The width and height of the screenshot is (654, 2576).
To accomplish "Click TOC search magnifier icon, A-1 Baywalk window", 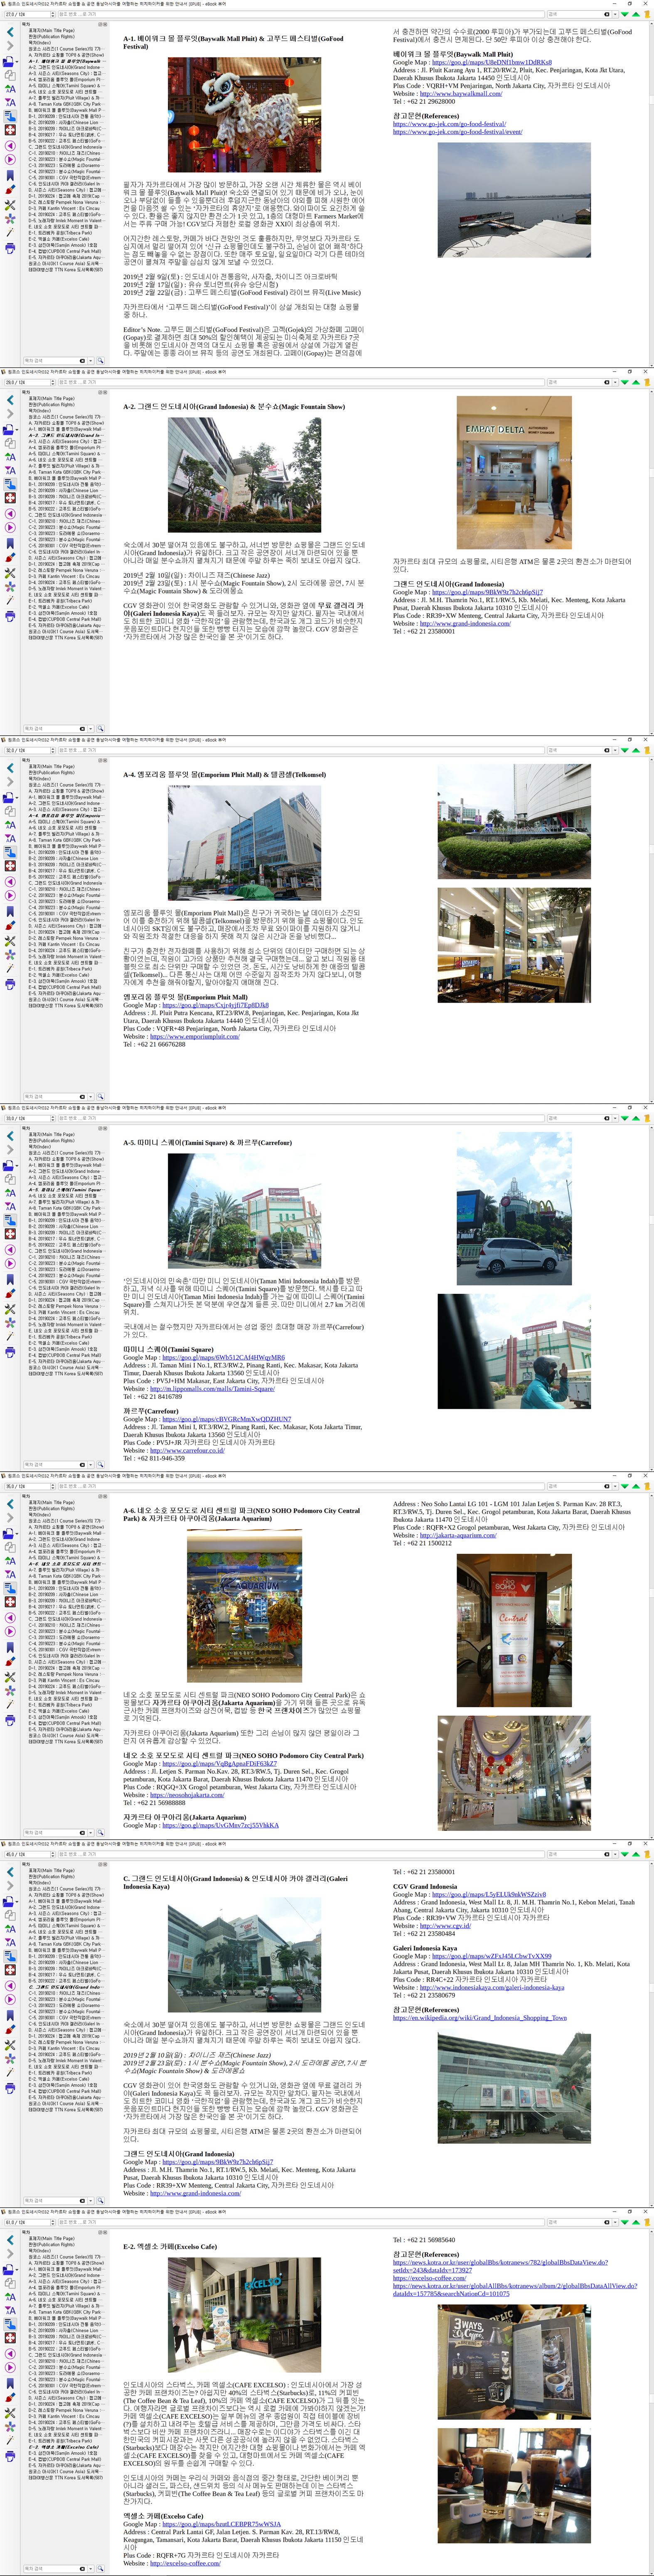I will click(101, 360).
